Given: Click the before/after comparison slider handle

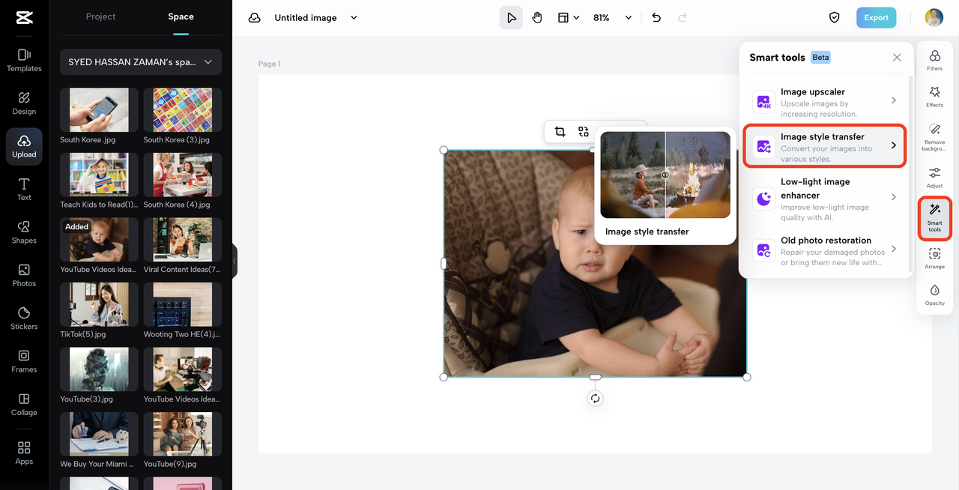Looking at the screenshot, I should pyautogui.click(x=665, y=175).
